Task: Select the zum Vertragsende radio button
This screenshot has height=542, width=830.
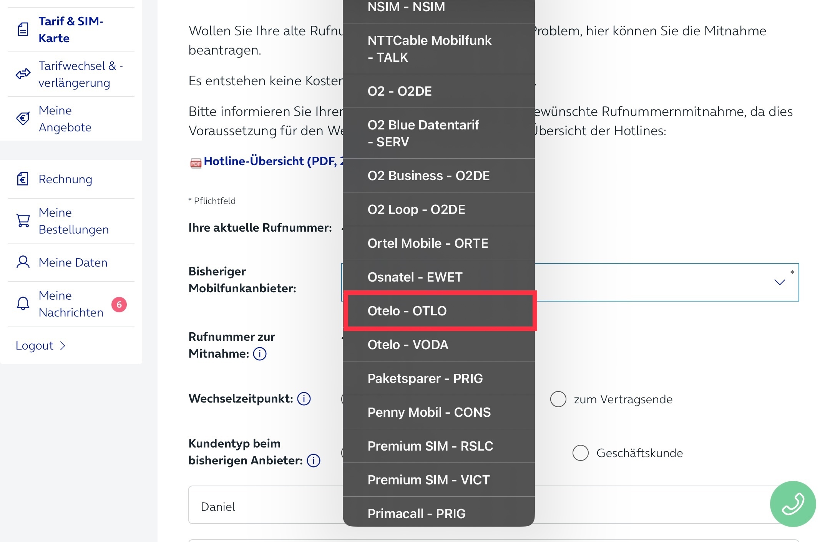Action: 558,399
